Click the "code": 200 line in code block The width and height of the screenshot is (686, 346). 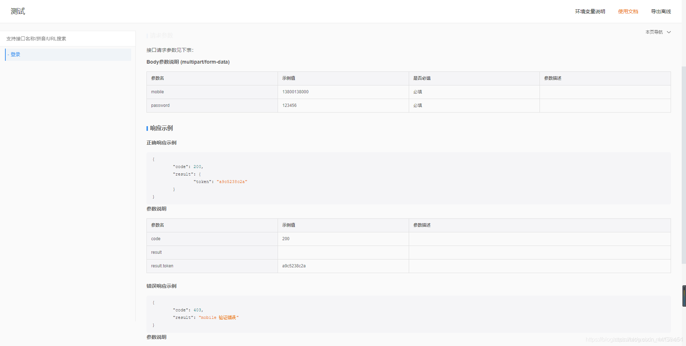click(x=188, y=167)
